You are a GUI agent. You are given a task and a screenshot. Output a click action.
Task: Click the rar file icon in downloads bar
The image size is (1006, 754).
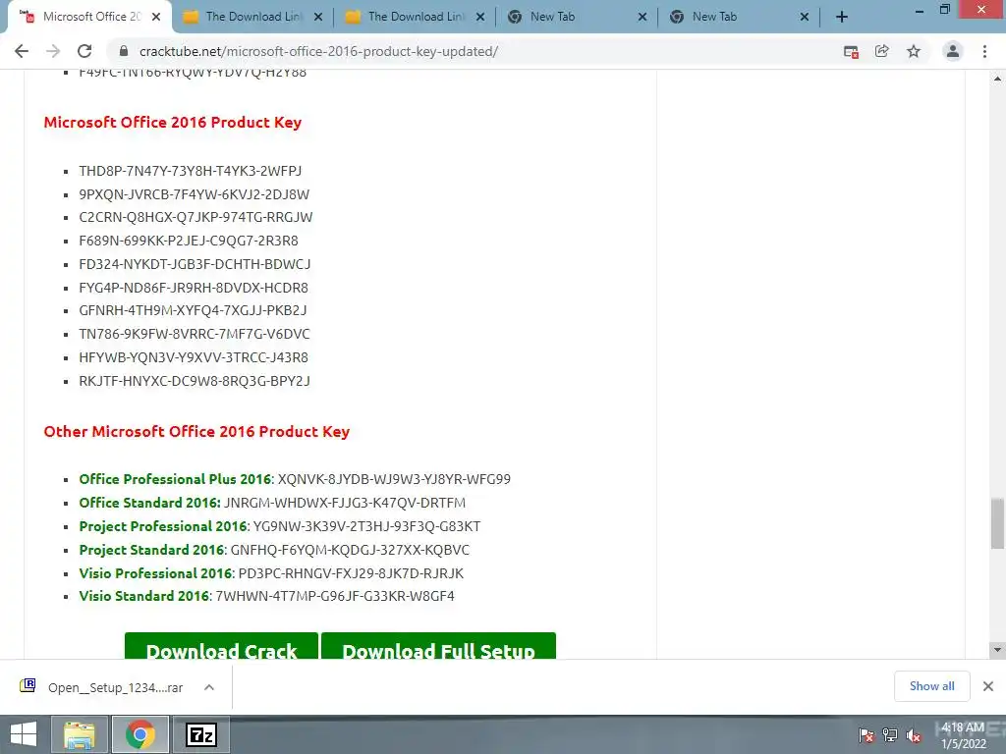tap(28, 686)
